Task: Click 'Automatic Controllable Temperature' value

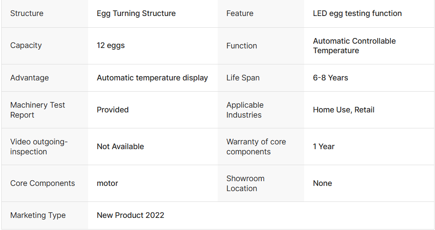Action: click(354, 46)
